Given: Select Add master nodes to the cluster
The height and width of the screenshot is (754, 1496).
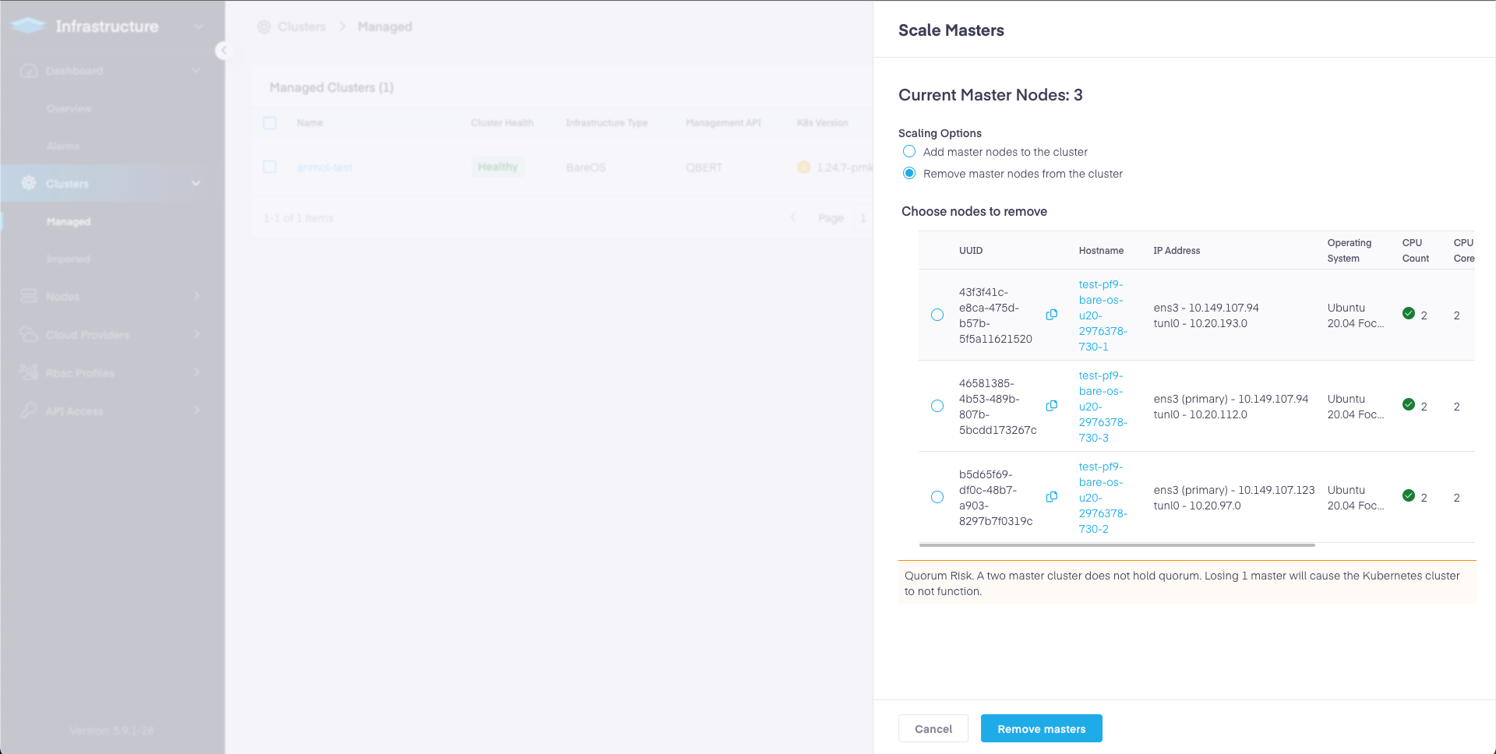Looking at the screenshot, I should (909, 151).
